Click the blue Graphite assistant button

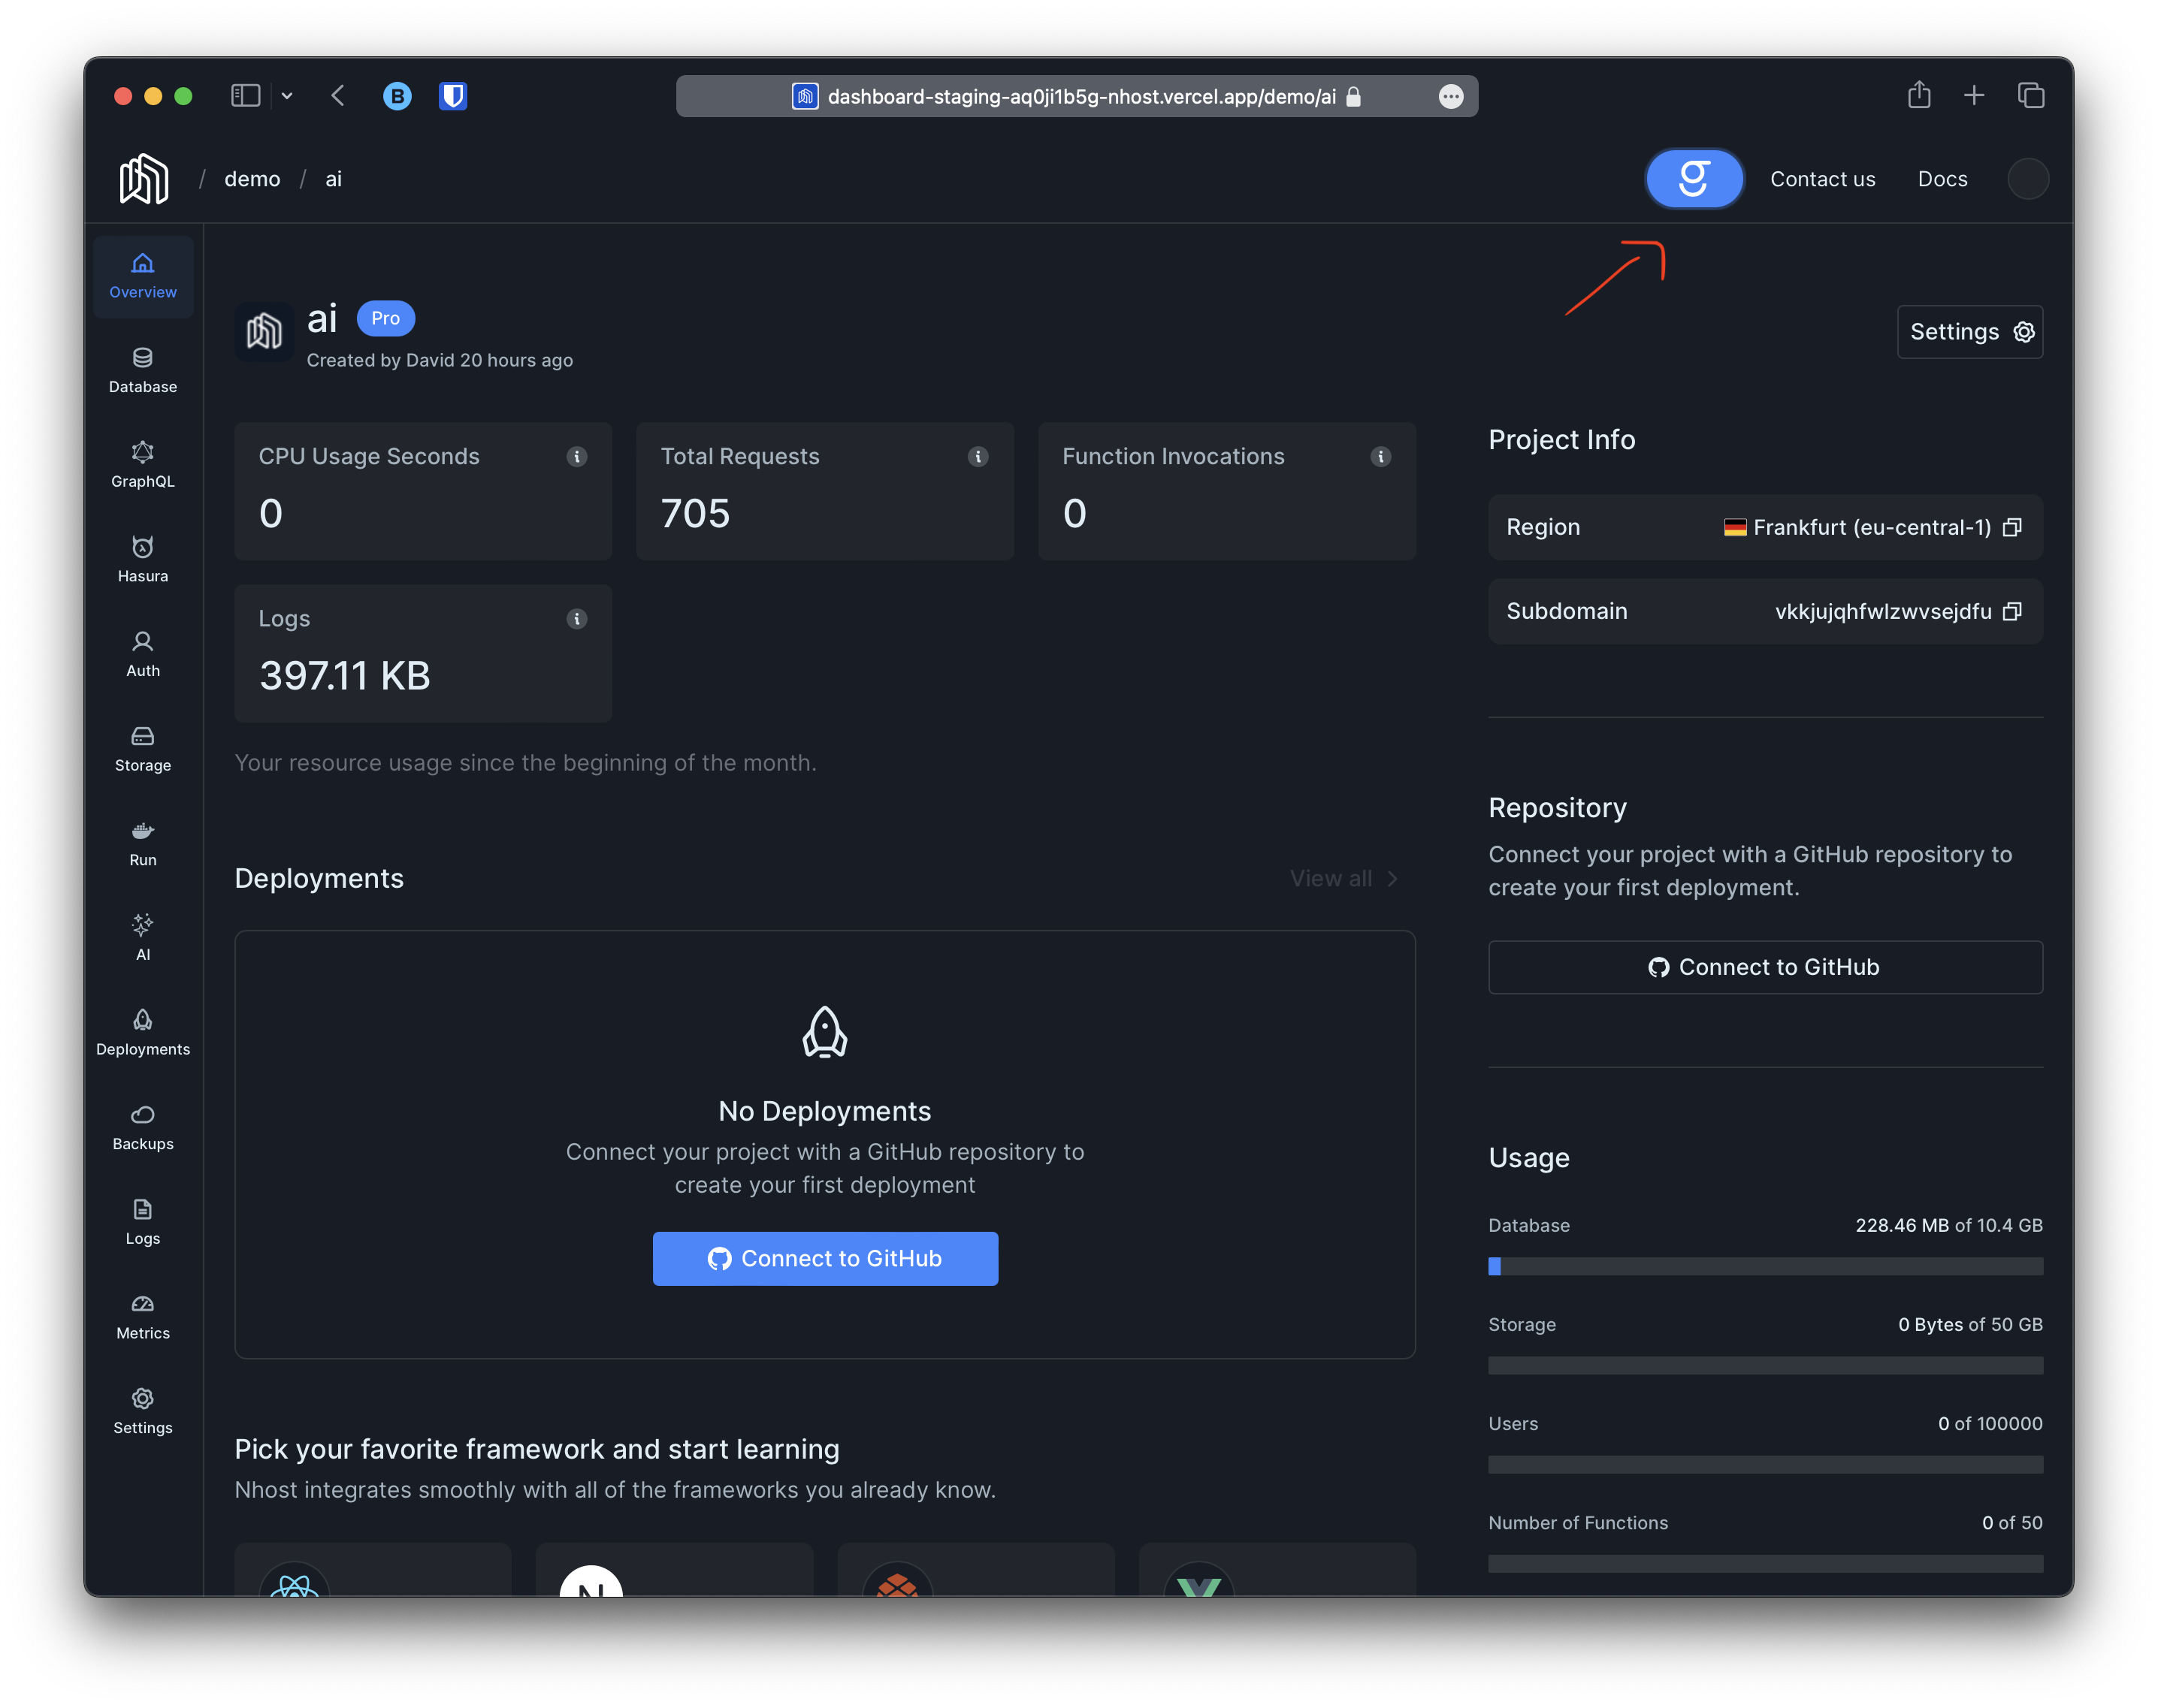click(x=1694, y=179)
